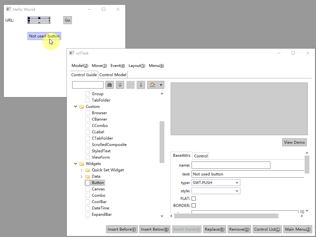316x237 pixels.
Task: Click the binoculars search icon
Action: pos(110,85)
